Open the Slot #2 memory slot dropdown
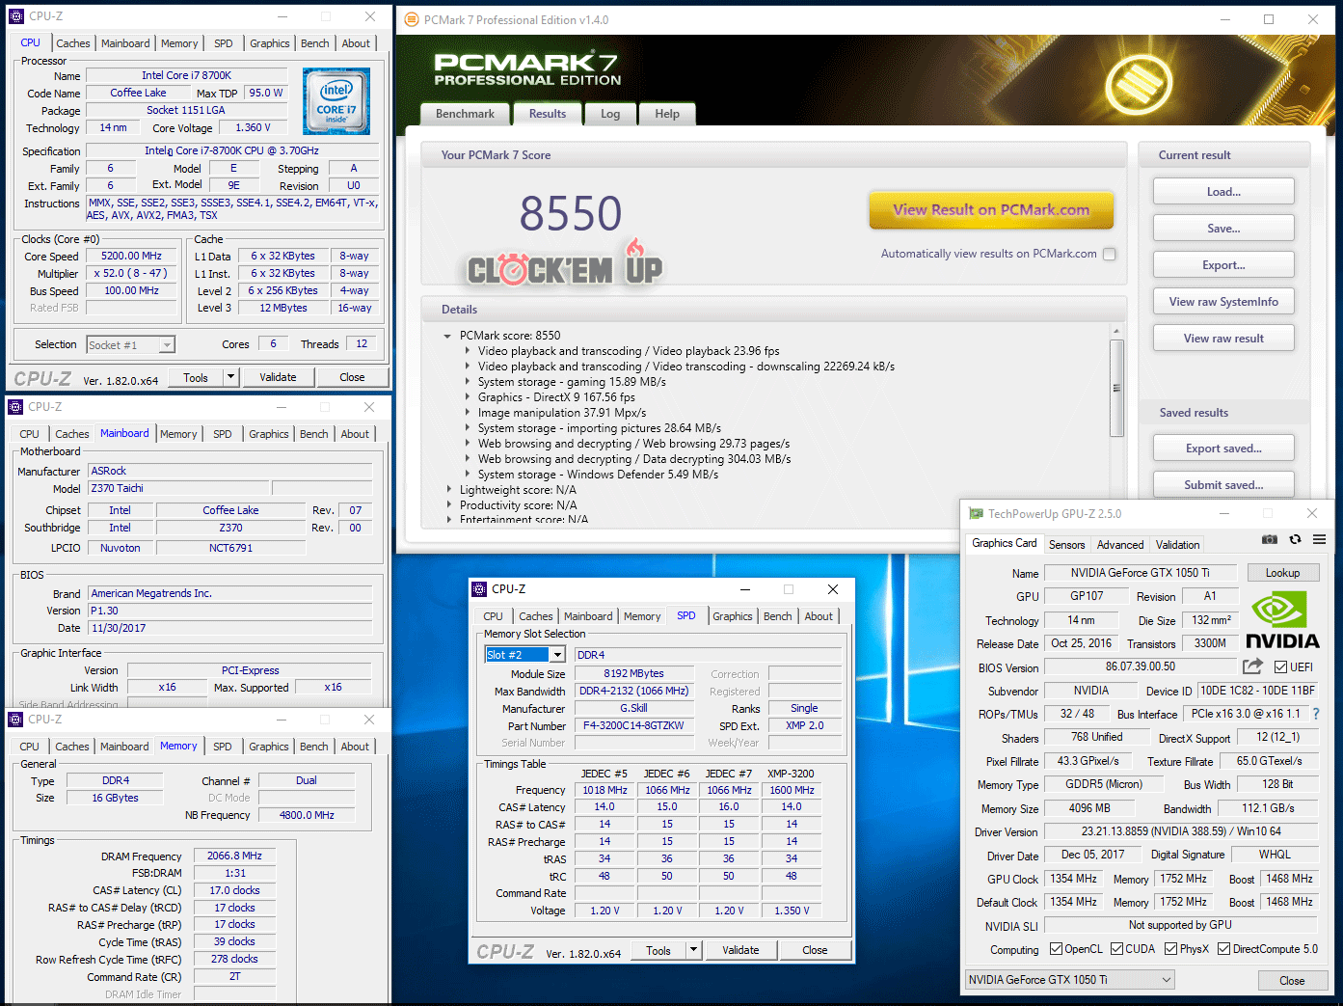Image resolution: width=1343 pixels, height=1006 pixels. point(556,655)
